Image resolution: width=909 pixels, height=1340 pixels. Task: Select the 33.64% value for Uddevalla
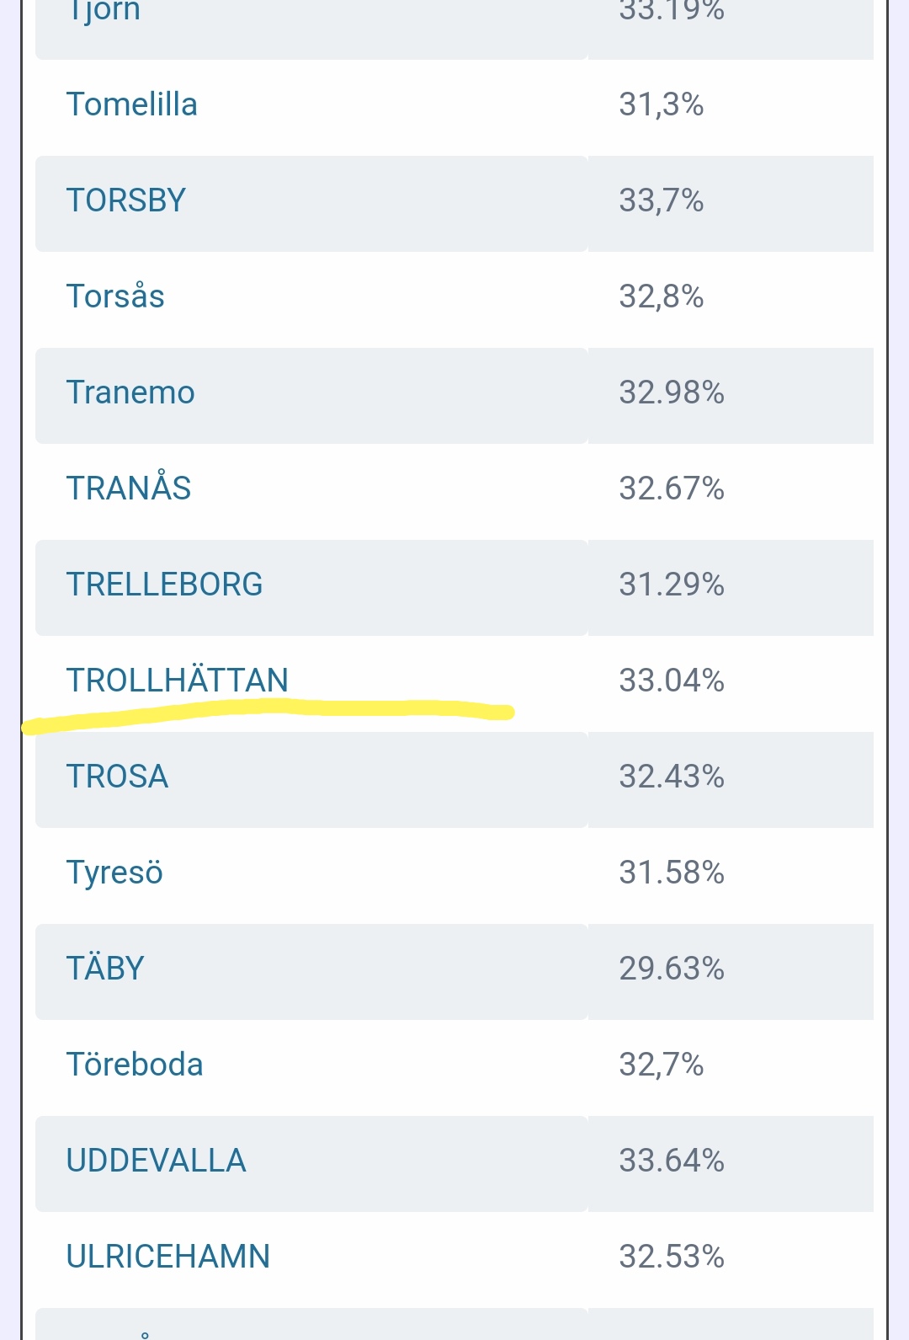[x=672, y=1161]
